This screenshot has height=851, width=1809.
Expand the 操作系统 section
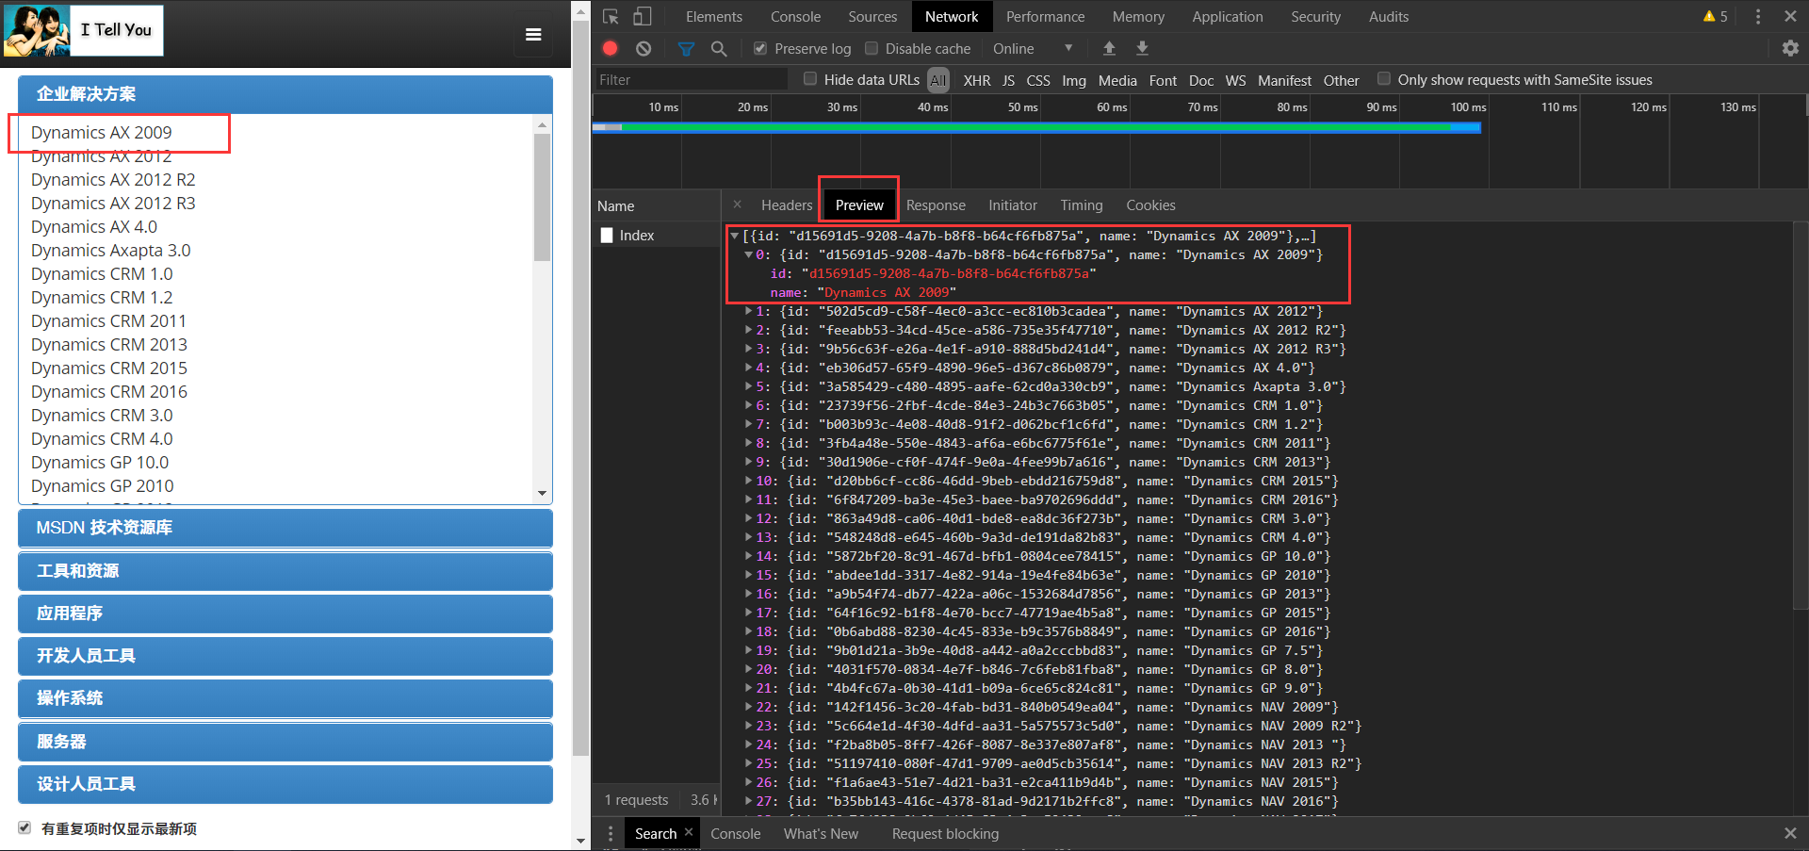click(x=285, y=698)
